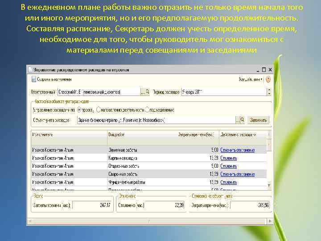
Task: Click Отклонить link for Фундаментные работы
Action: pos(228,182)
